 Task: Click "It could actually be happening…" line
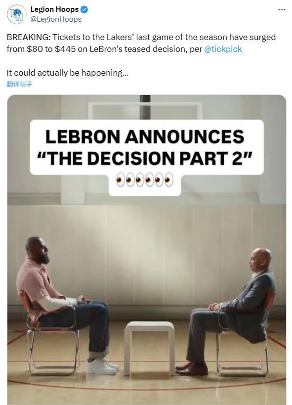[67, 73]
